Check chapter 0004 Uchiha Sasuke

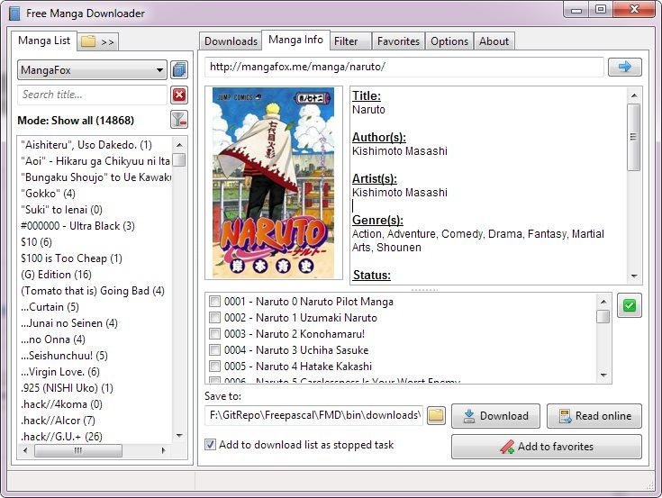[214, 350]
